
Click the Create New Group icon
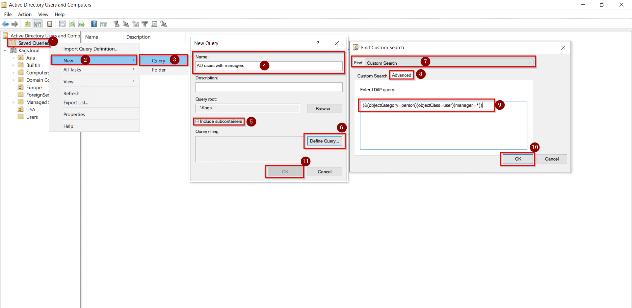click(125, 24)
